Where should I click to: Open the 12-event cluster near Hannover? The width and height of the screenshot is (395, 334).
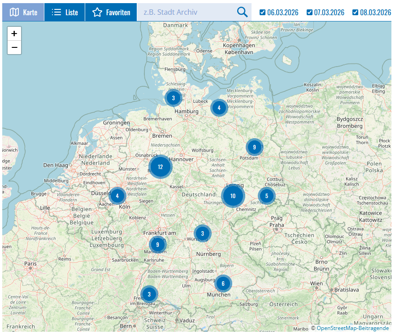coord(160,167)
